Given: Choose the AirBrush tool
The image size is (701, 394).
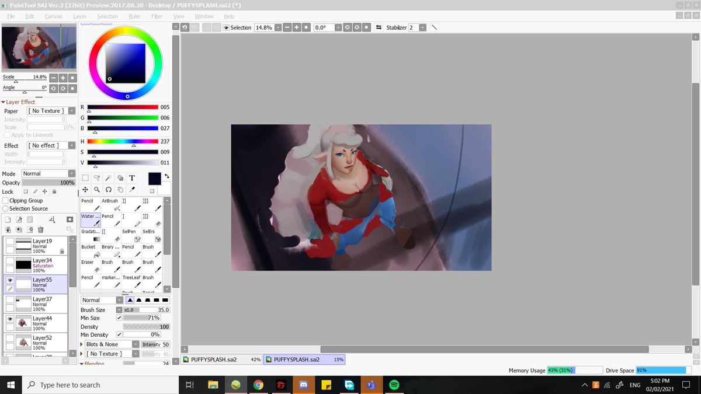Looking at the screenshot, I should pos(111,205).
